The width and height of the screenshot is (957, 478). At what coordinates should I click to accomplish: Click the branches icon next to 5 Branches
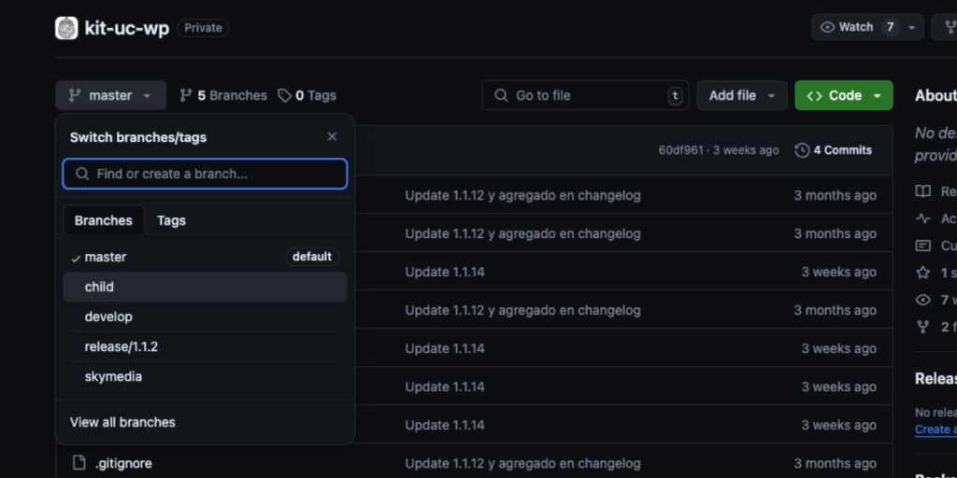click(186, 95)
